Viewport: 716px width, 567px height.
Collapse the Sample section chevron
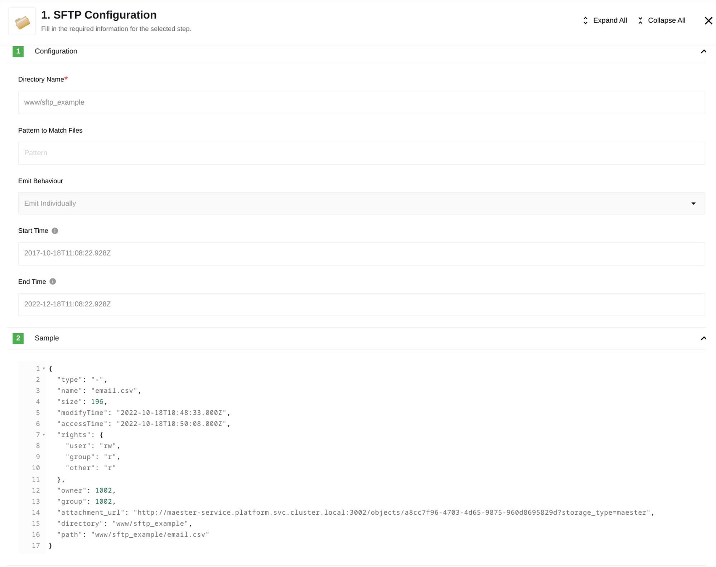pos(703,338)
